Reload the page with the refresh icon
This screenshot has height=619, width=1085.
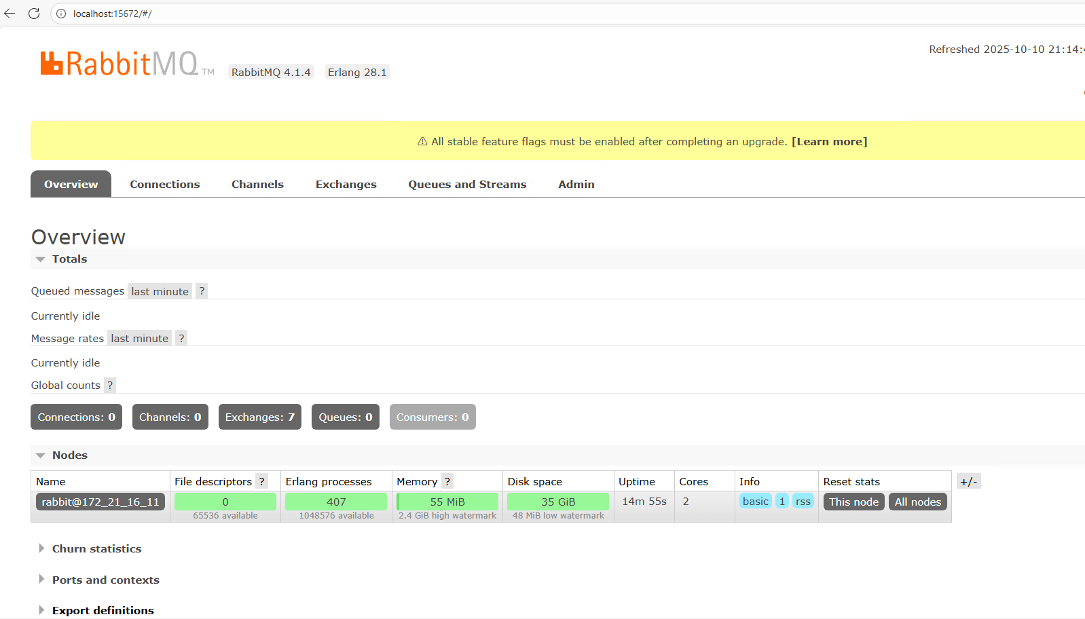point(34,14)
